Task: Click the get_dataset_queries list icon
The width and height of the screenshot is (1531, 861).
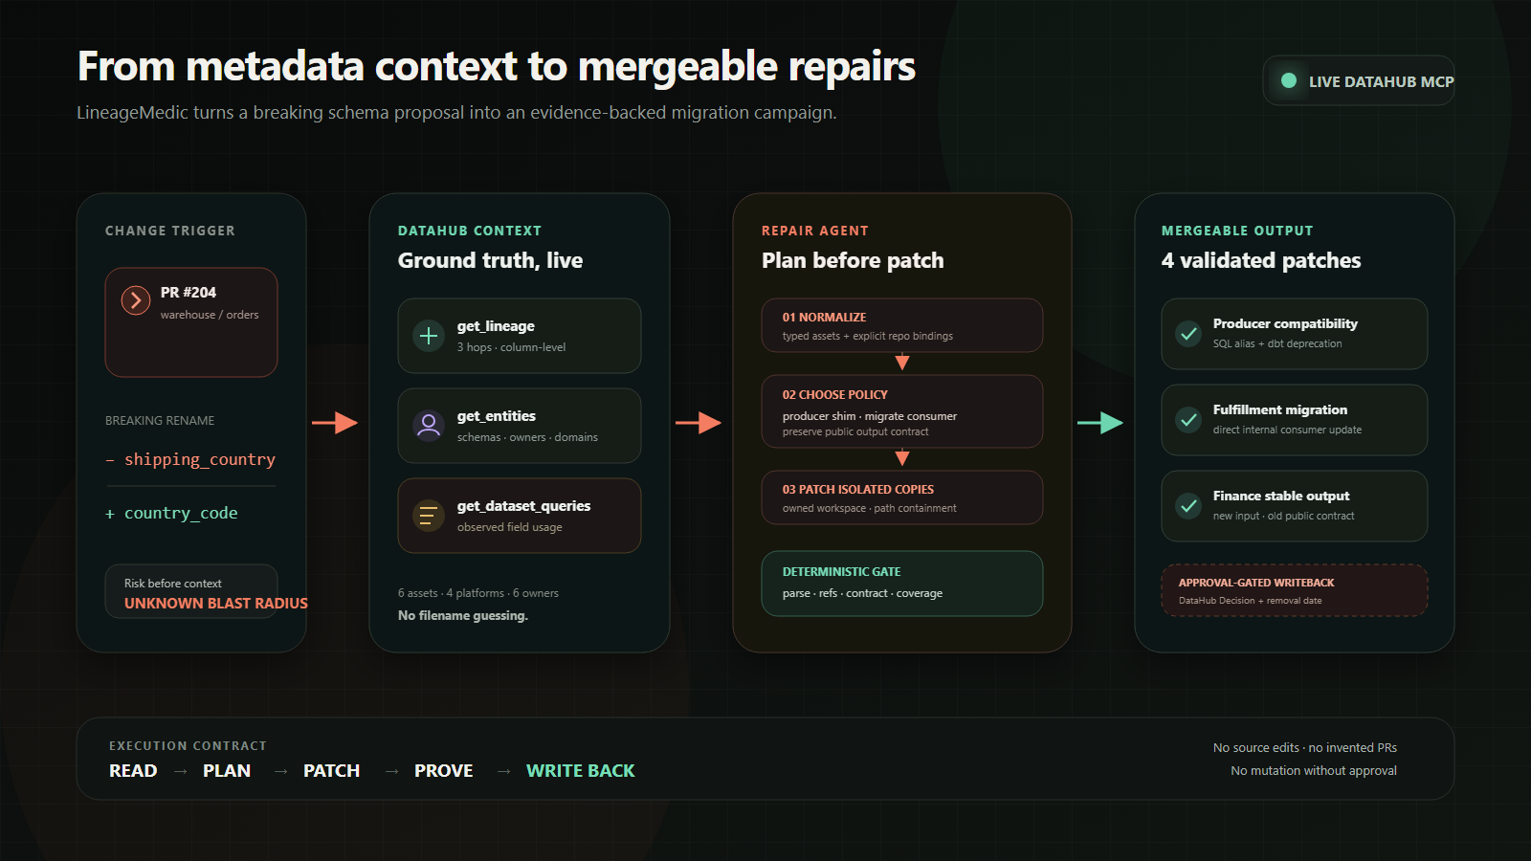Action: (x=429, y=516)
